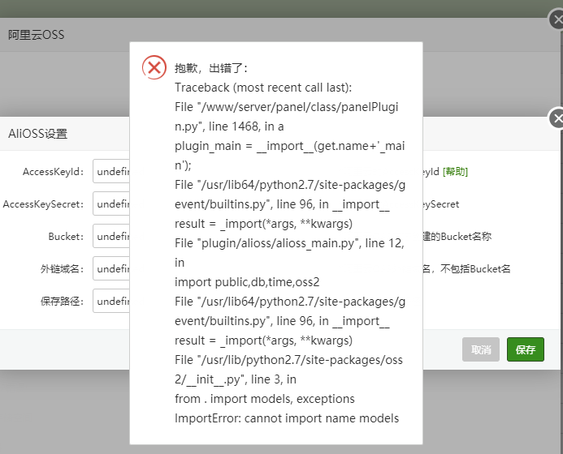Screen dimensions: 563x454
Task: Click the red error X icon
Action: pos(154,67)
